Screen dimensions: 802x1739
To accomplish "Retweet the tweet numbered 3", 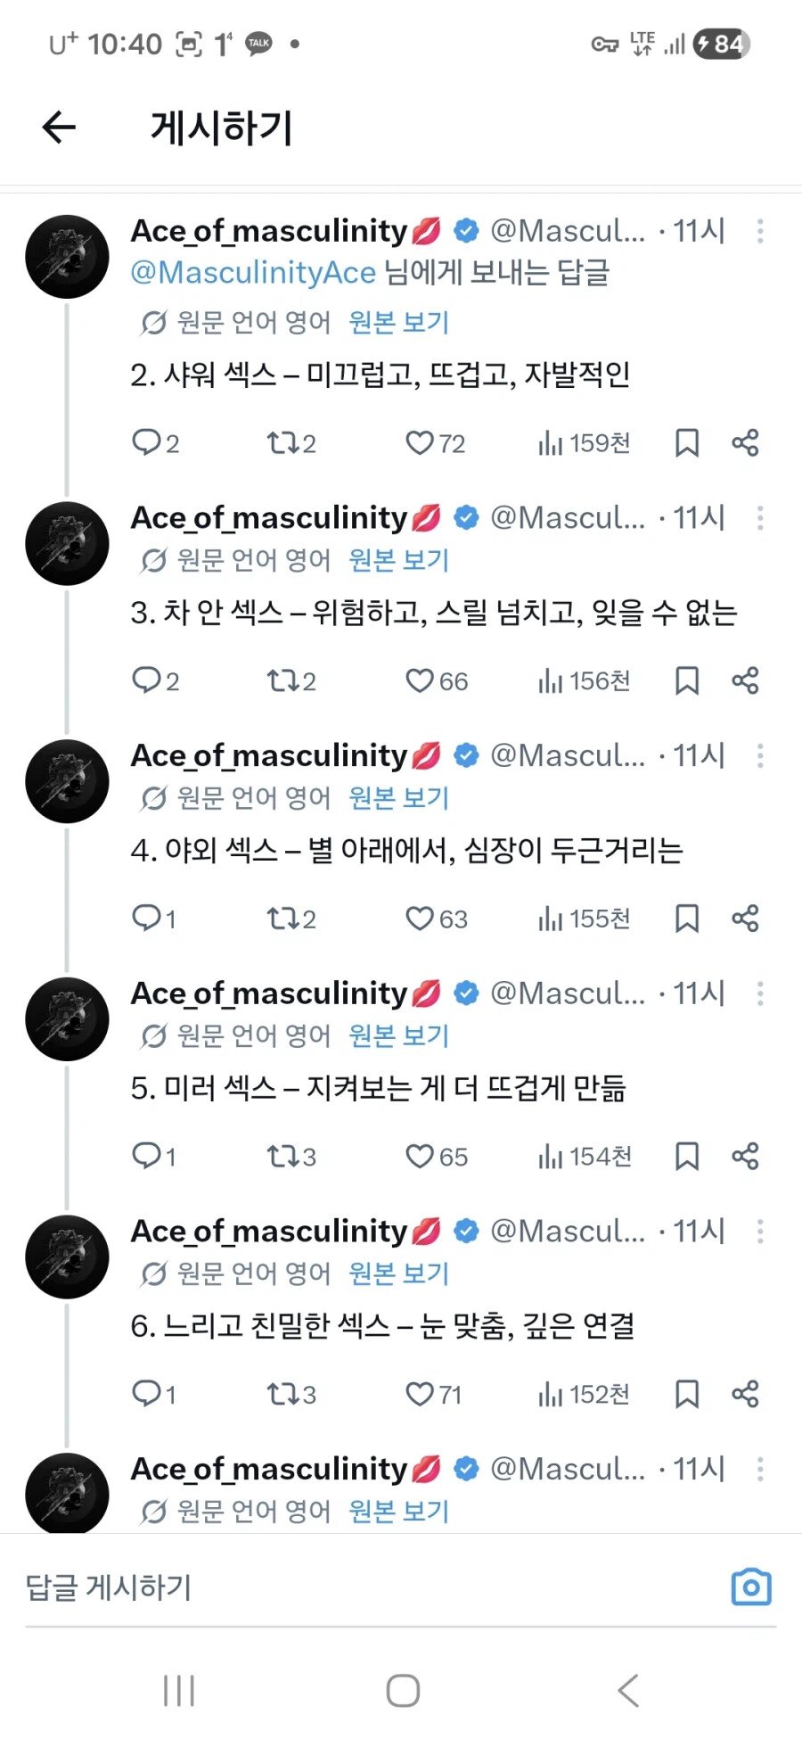I will [x=291, y=681].
